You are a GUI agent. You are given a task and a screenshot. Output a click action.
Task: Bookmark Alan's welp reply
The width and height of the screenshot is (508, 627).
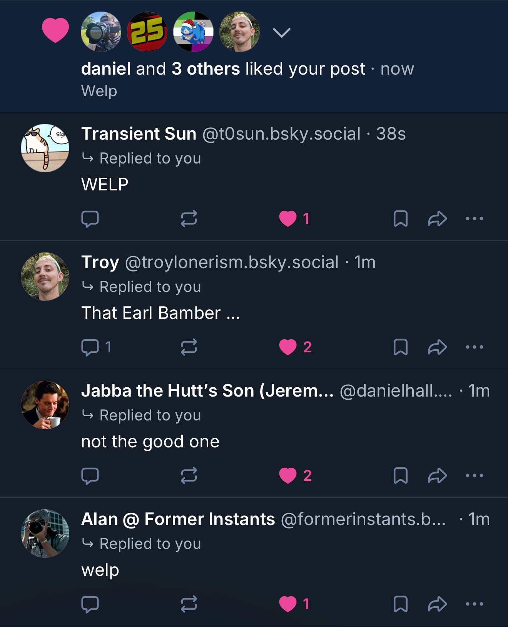pos(400,604)
